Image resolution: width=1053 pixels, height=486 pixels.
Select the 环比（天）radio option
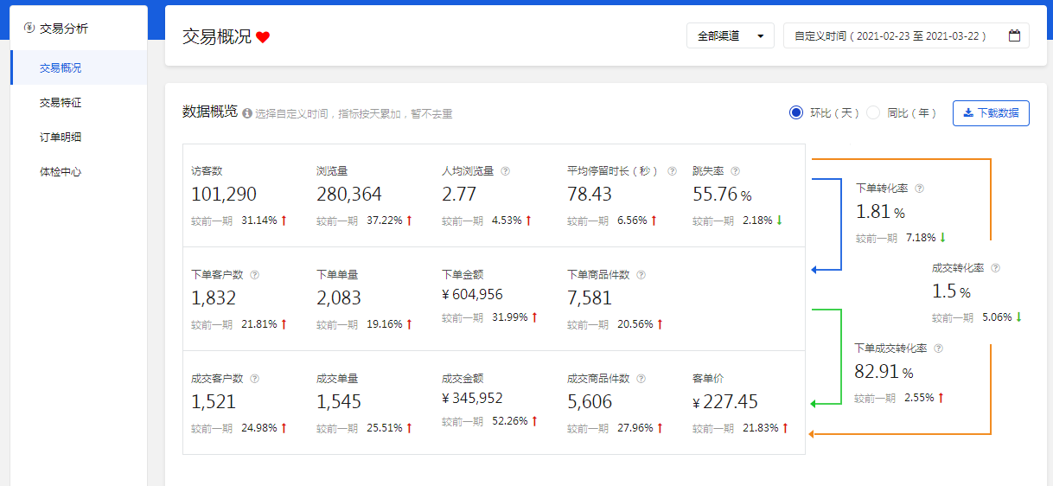(796, 112)
